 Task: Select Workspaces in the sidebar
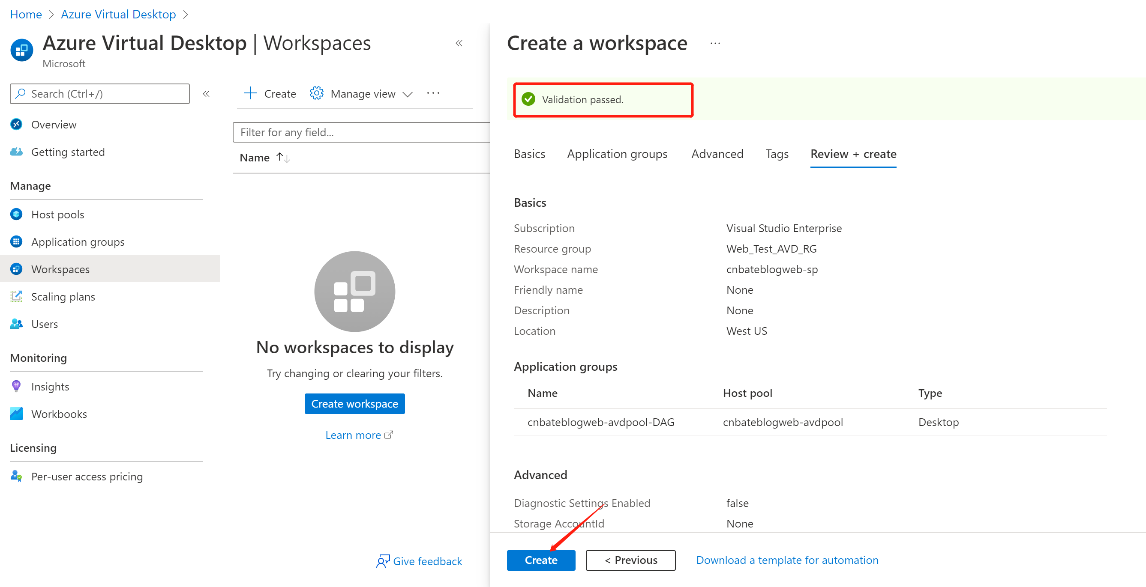110,269
